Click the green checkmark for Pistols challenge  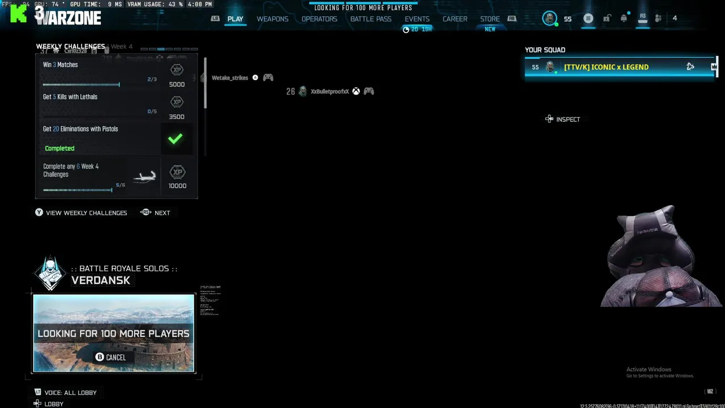(x=176, y=139)
